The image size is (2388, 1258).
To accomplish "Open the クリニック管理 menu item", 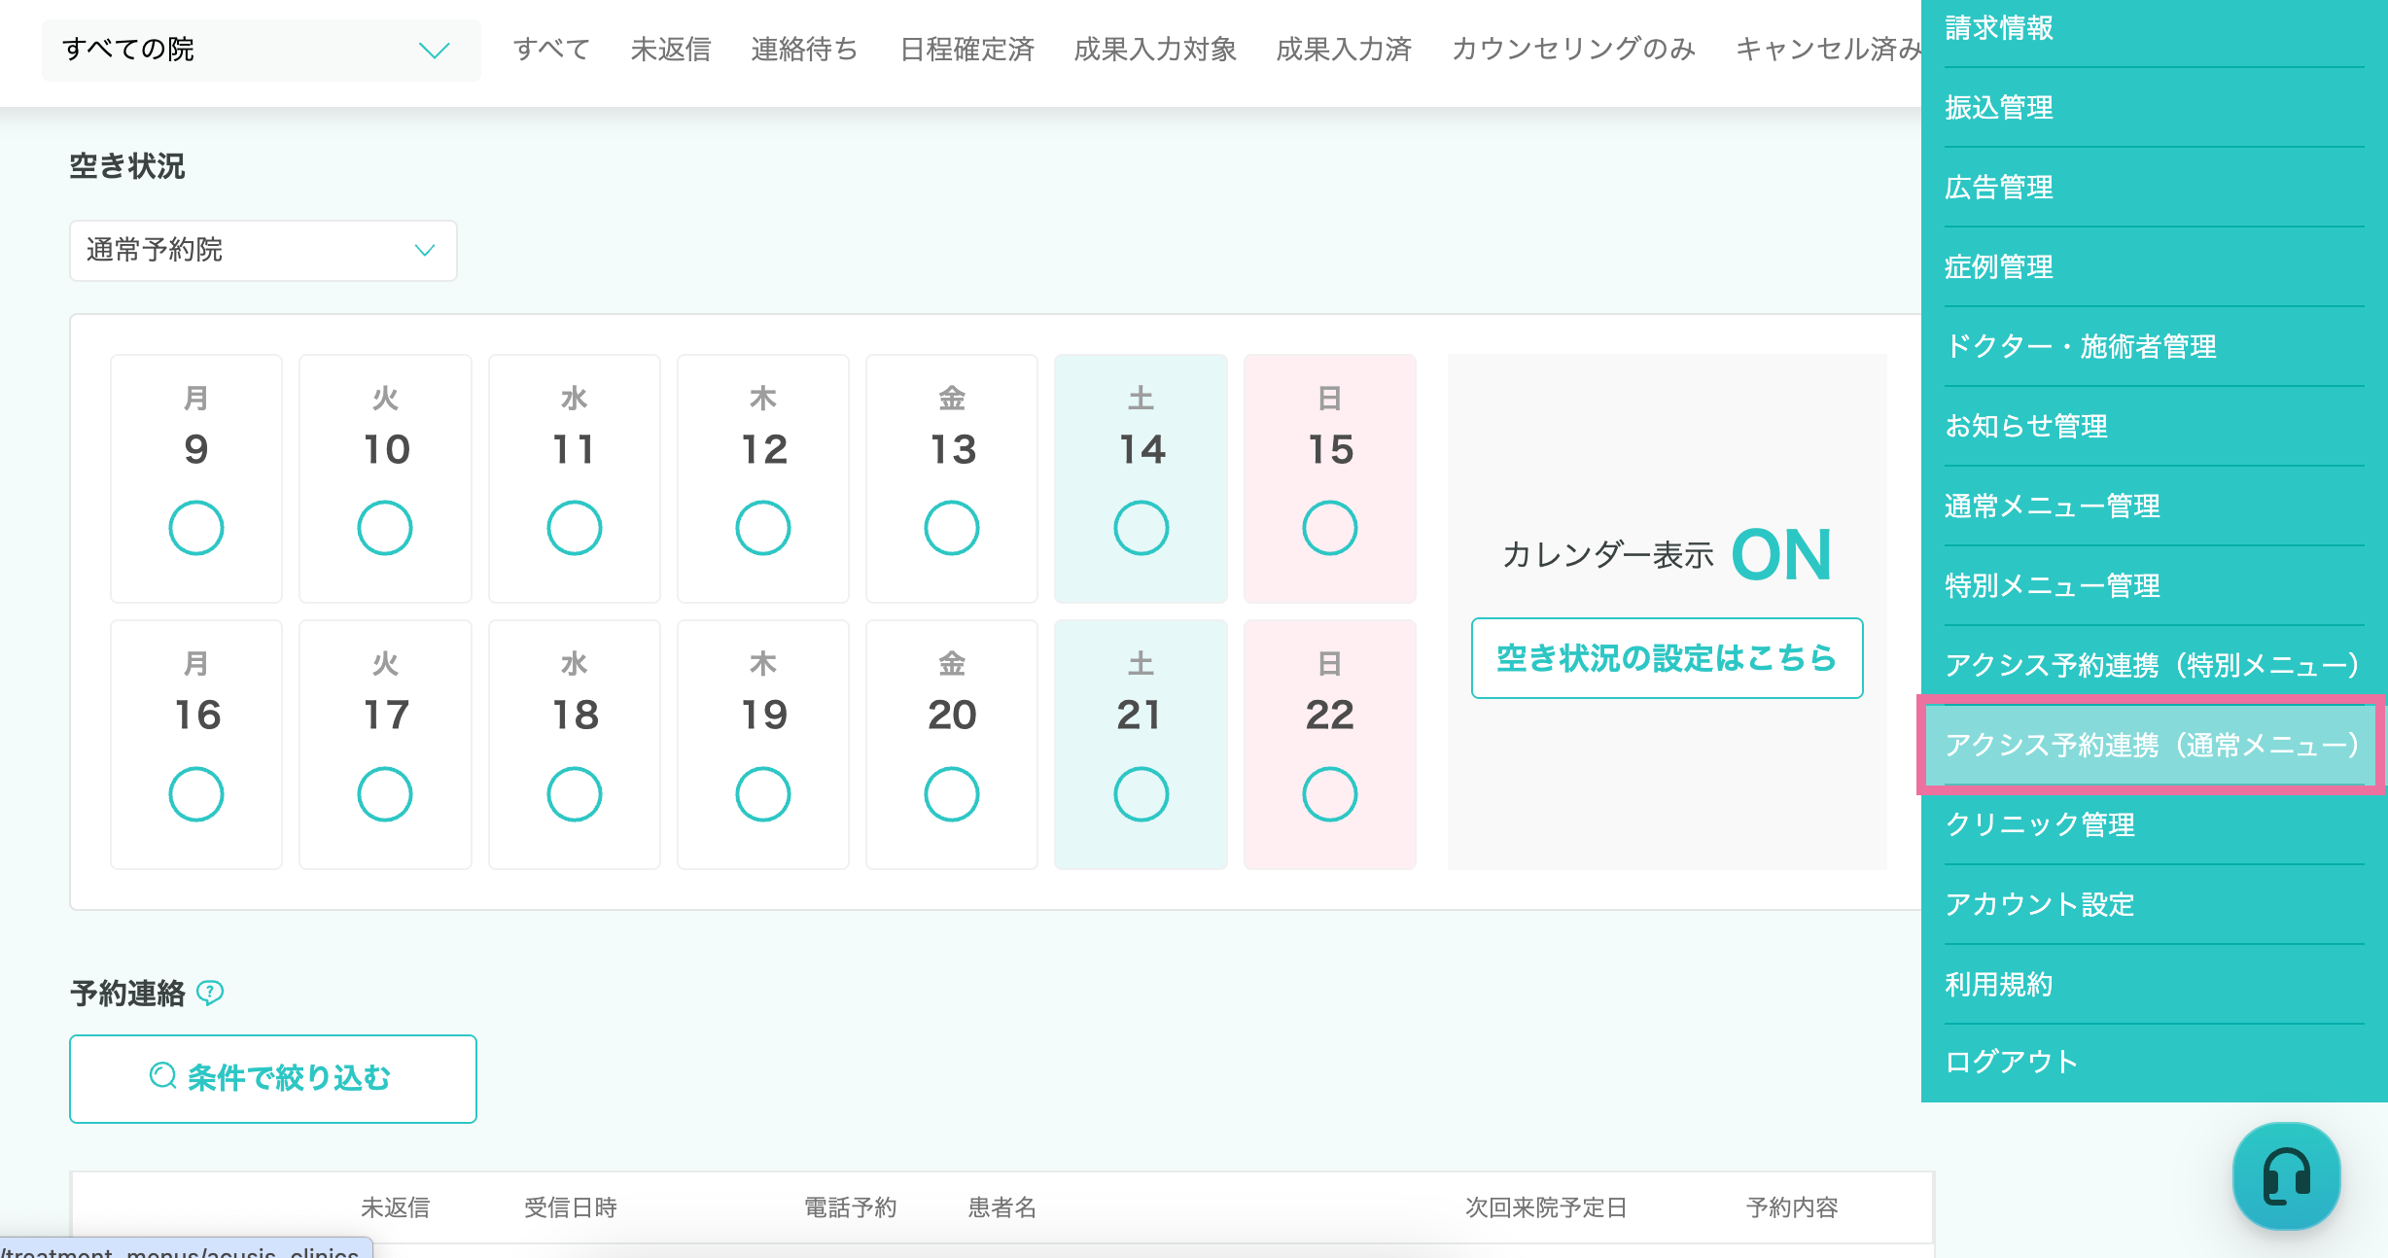I will pyautogui.click(x=2040, y=824).
